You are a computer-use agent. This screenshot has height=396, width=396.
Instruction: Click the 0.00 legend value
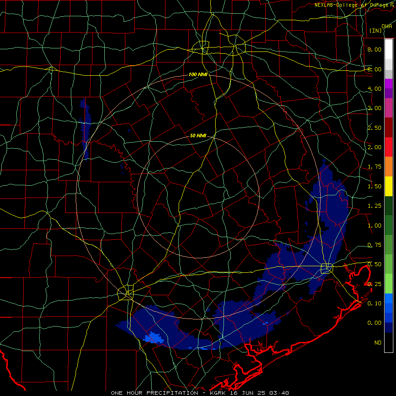coord(374,323)
